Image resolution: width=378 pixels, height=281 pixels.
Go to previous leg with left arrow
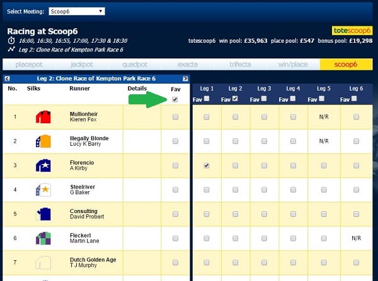[x=7, y=79]
